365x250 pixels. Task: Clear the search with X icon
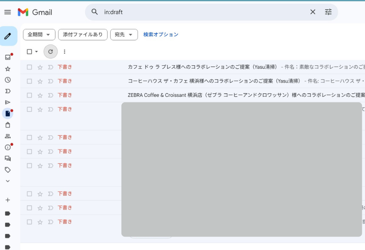[x=313, y=12]
